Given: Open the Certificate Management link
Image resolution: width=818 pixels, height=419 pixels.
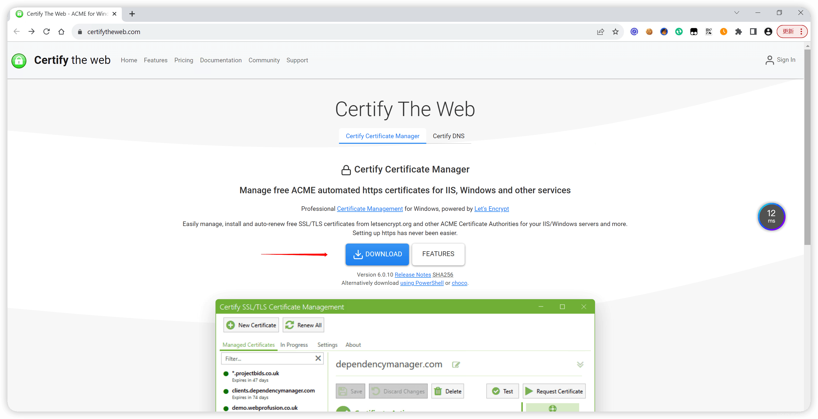Looking at the screenshot, I should (x=370, y=209).
